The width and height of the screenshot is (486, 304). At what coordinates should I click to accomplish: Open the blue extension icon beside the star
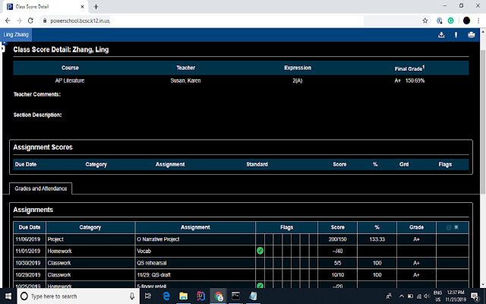(x=439, y=21)
